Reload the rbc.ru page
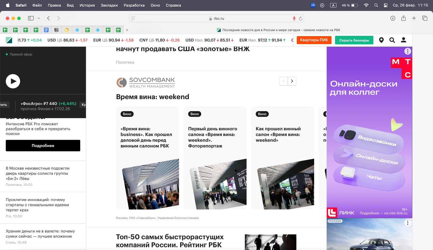Screen dimensions: 433x250 (x=300, y=18)
